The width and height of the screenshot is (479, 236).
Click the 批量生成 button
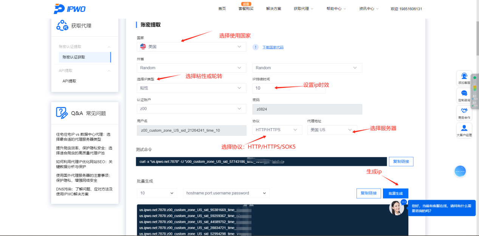click(395, 193)
